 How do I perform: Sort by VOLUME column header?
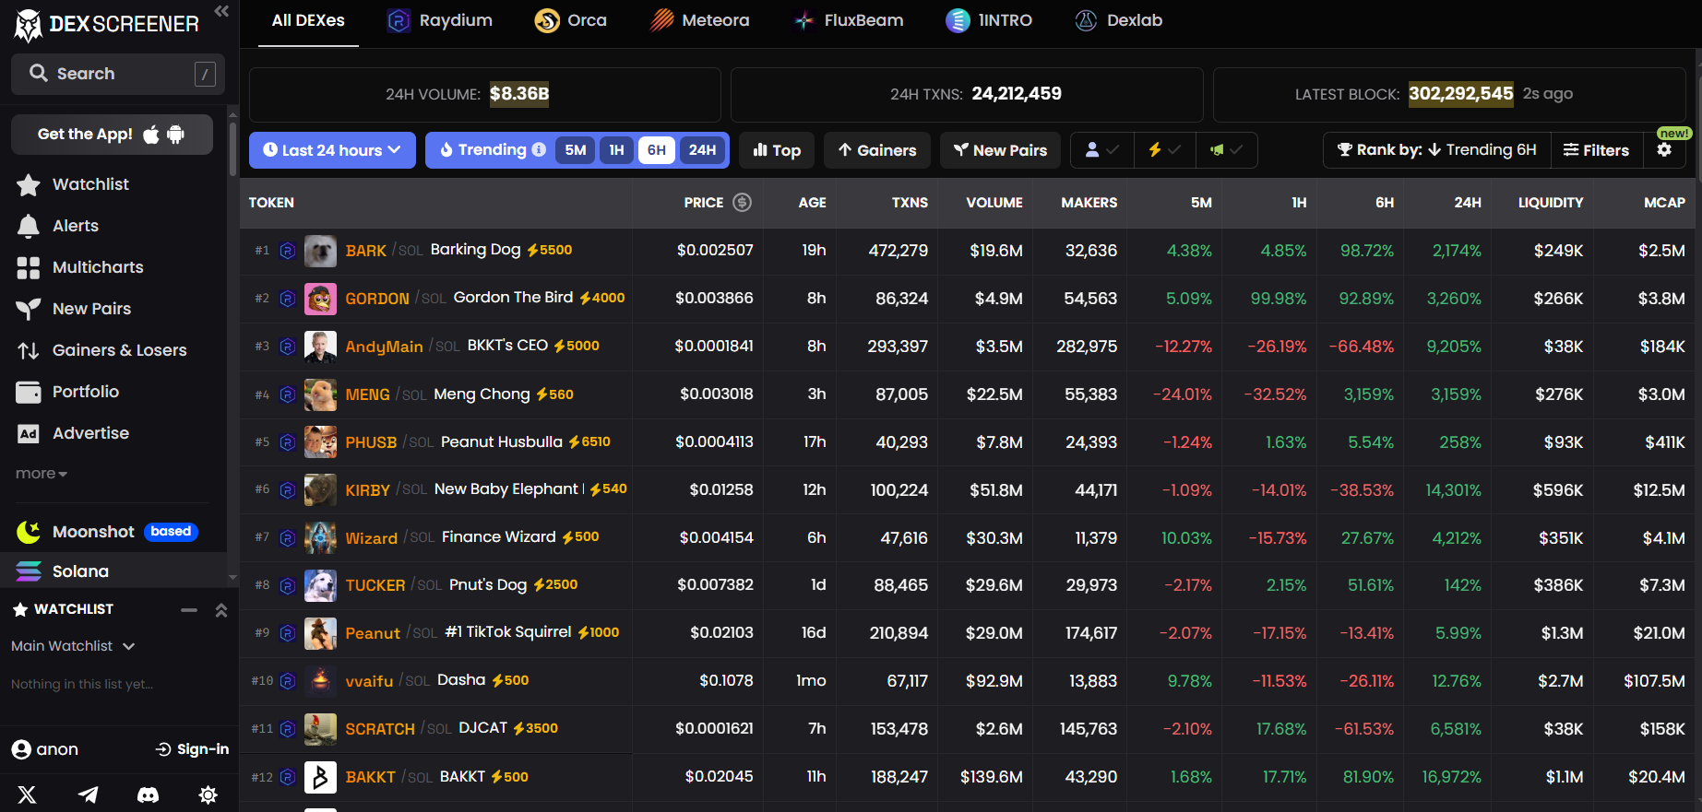pos(994,203)
